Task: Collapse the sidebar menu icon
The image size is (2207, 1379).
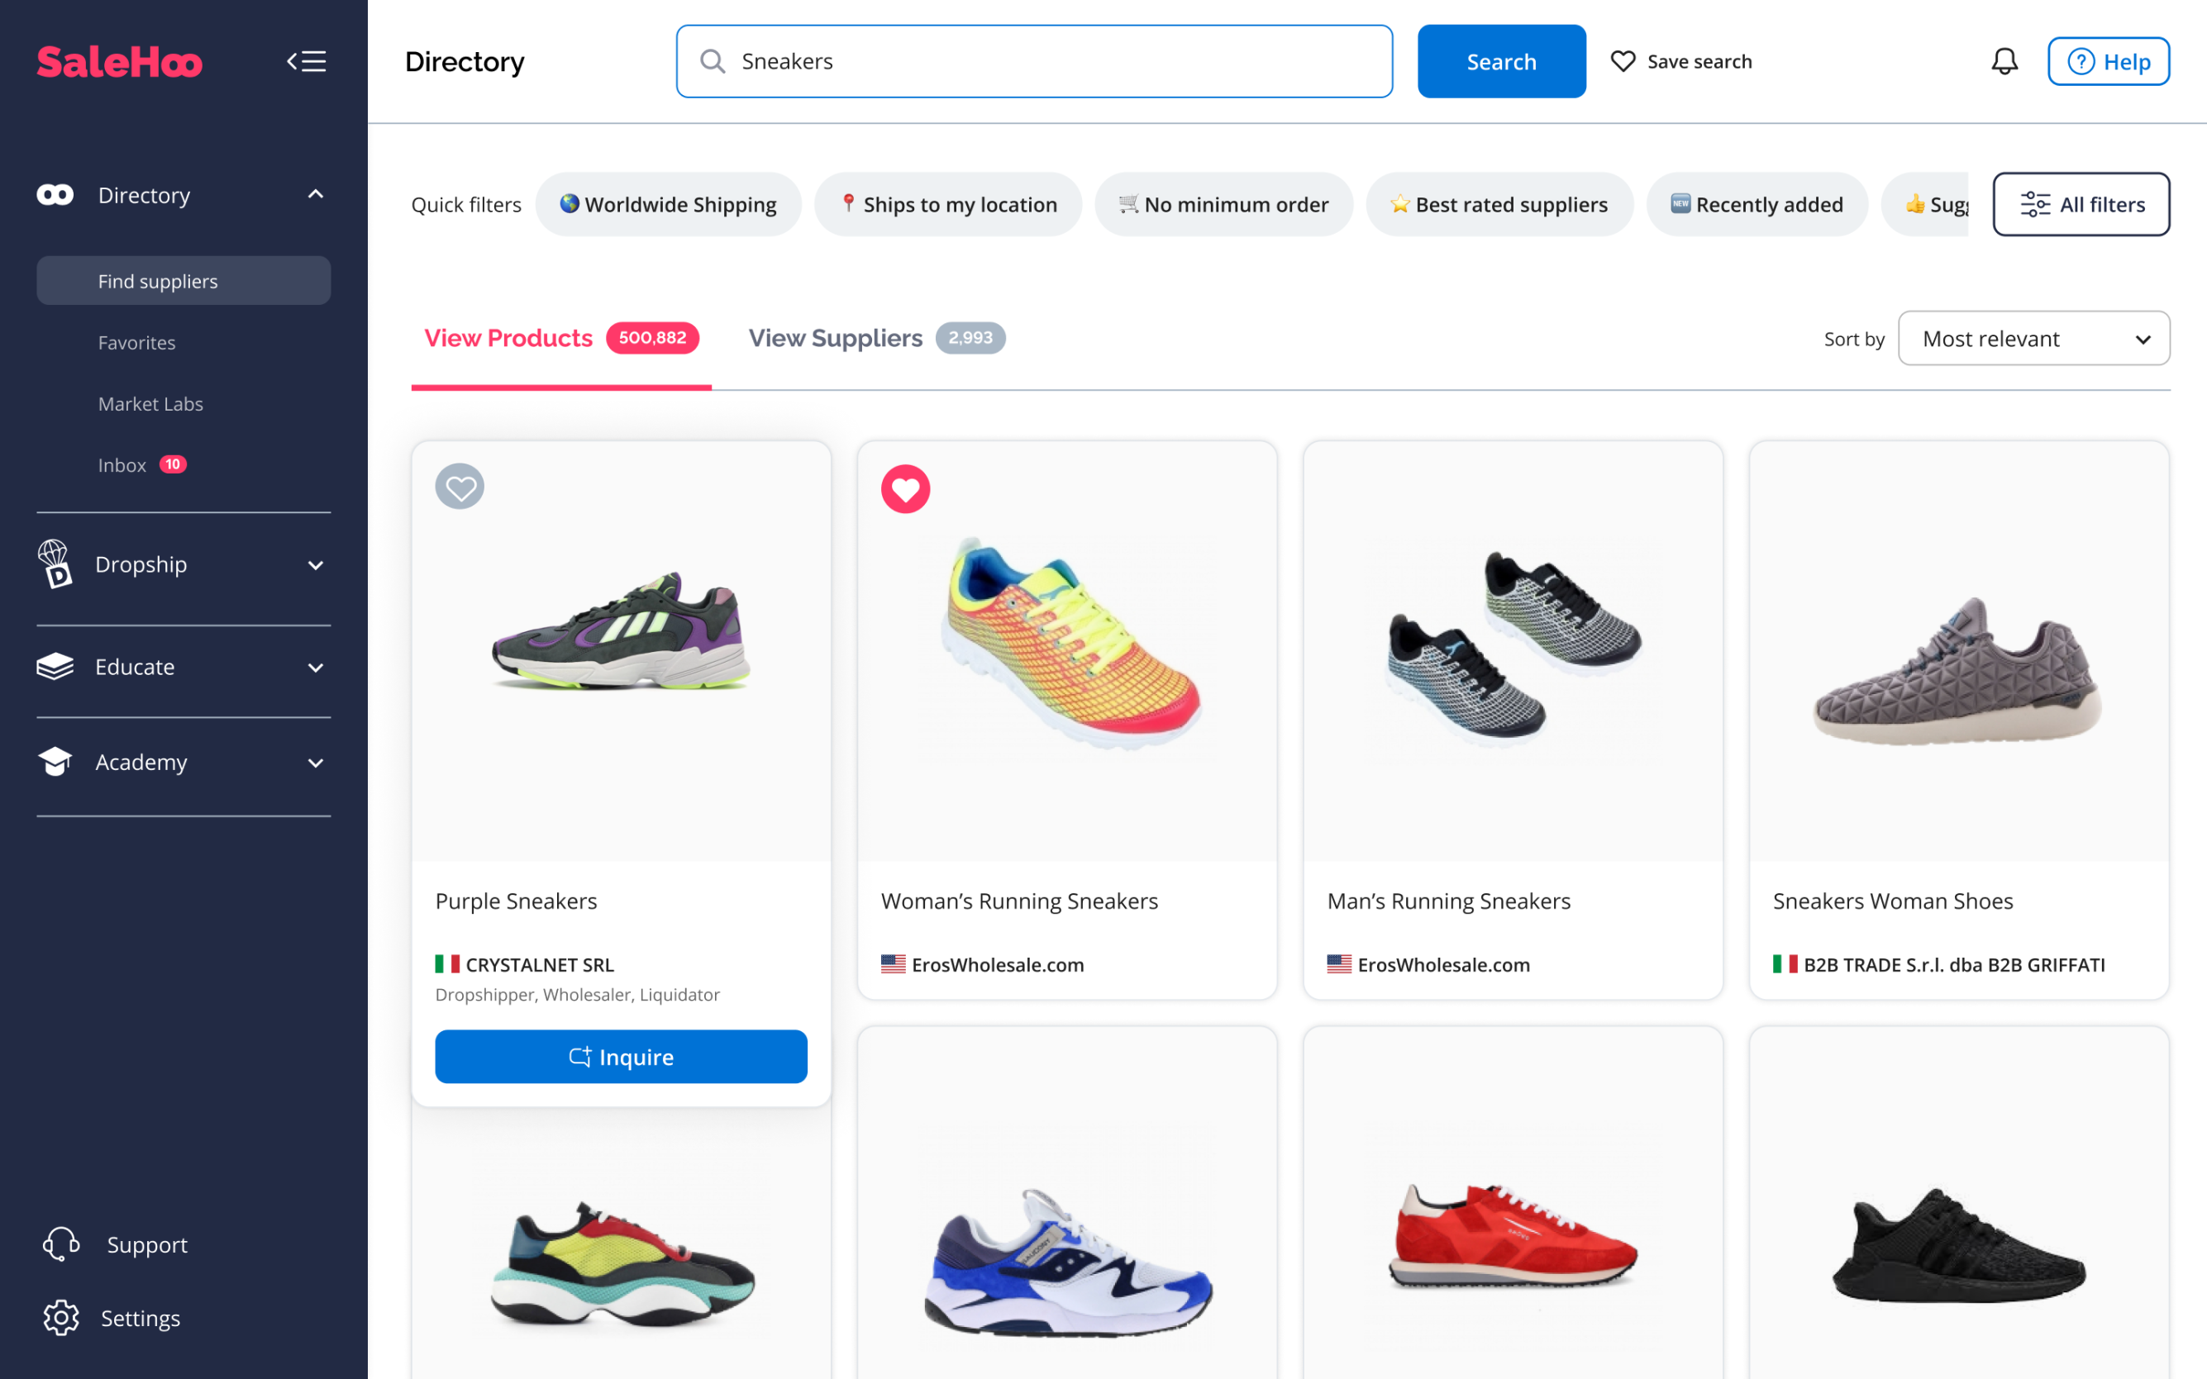Action: click(307, 61)
